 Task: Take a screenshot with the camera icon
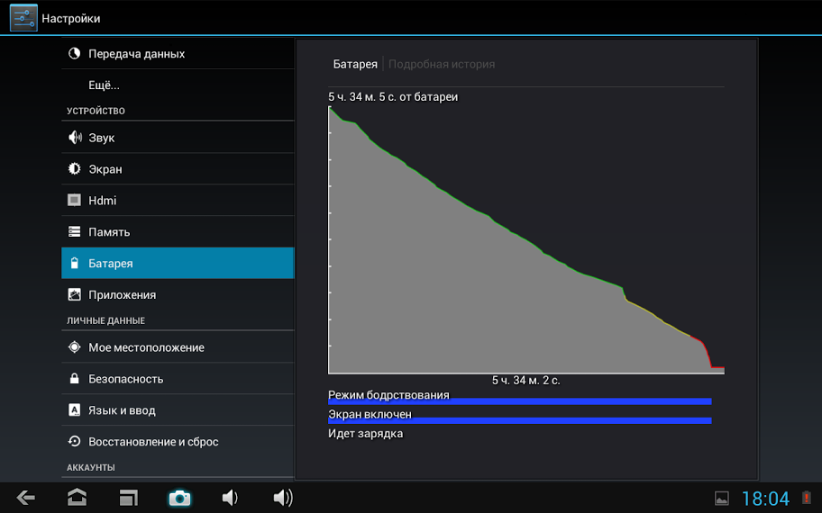point(179,498)
